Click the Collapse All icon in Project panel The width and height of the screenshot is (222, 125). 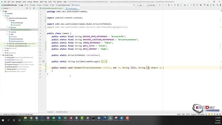tap(30, 8)
